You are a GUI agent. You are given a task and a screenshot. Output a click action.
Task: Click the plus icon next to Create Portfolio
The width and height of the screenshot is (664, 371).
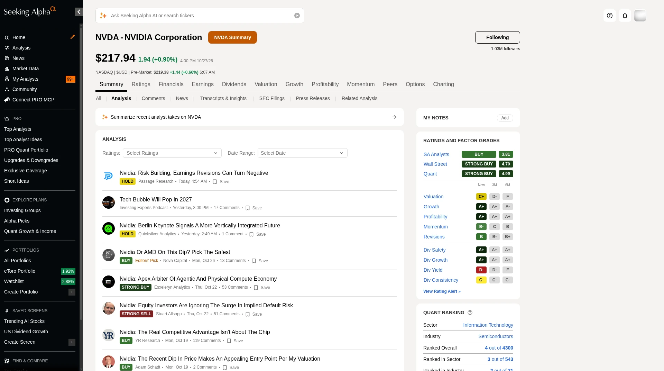72,292
